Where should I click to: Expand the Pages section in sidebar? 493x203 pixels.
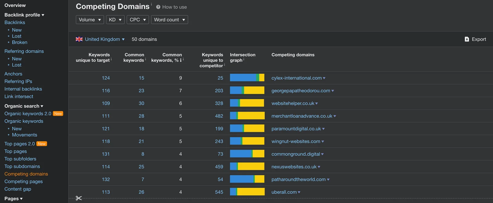click(x=14, y=199)
